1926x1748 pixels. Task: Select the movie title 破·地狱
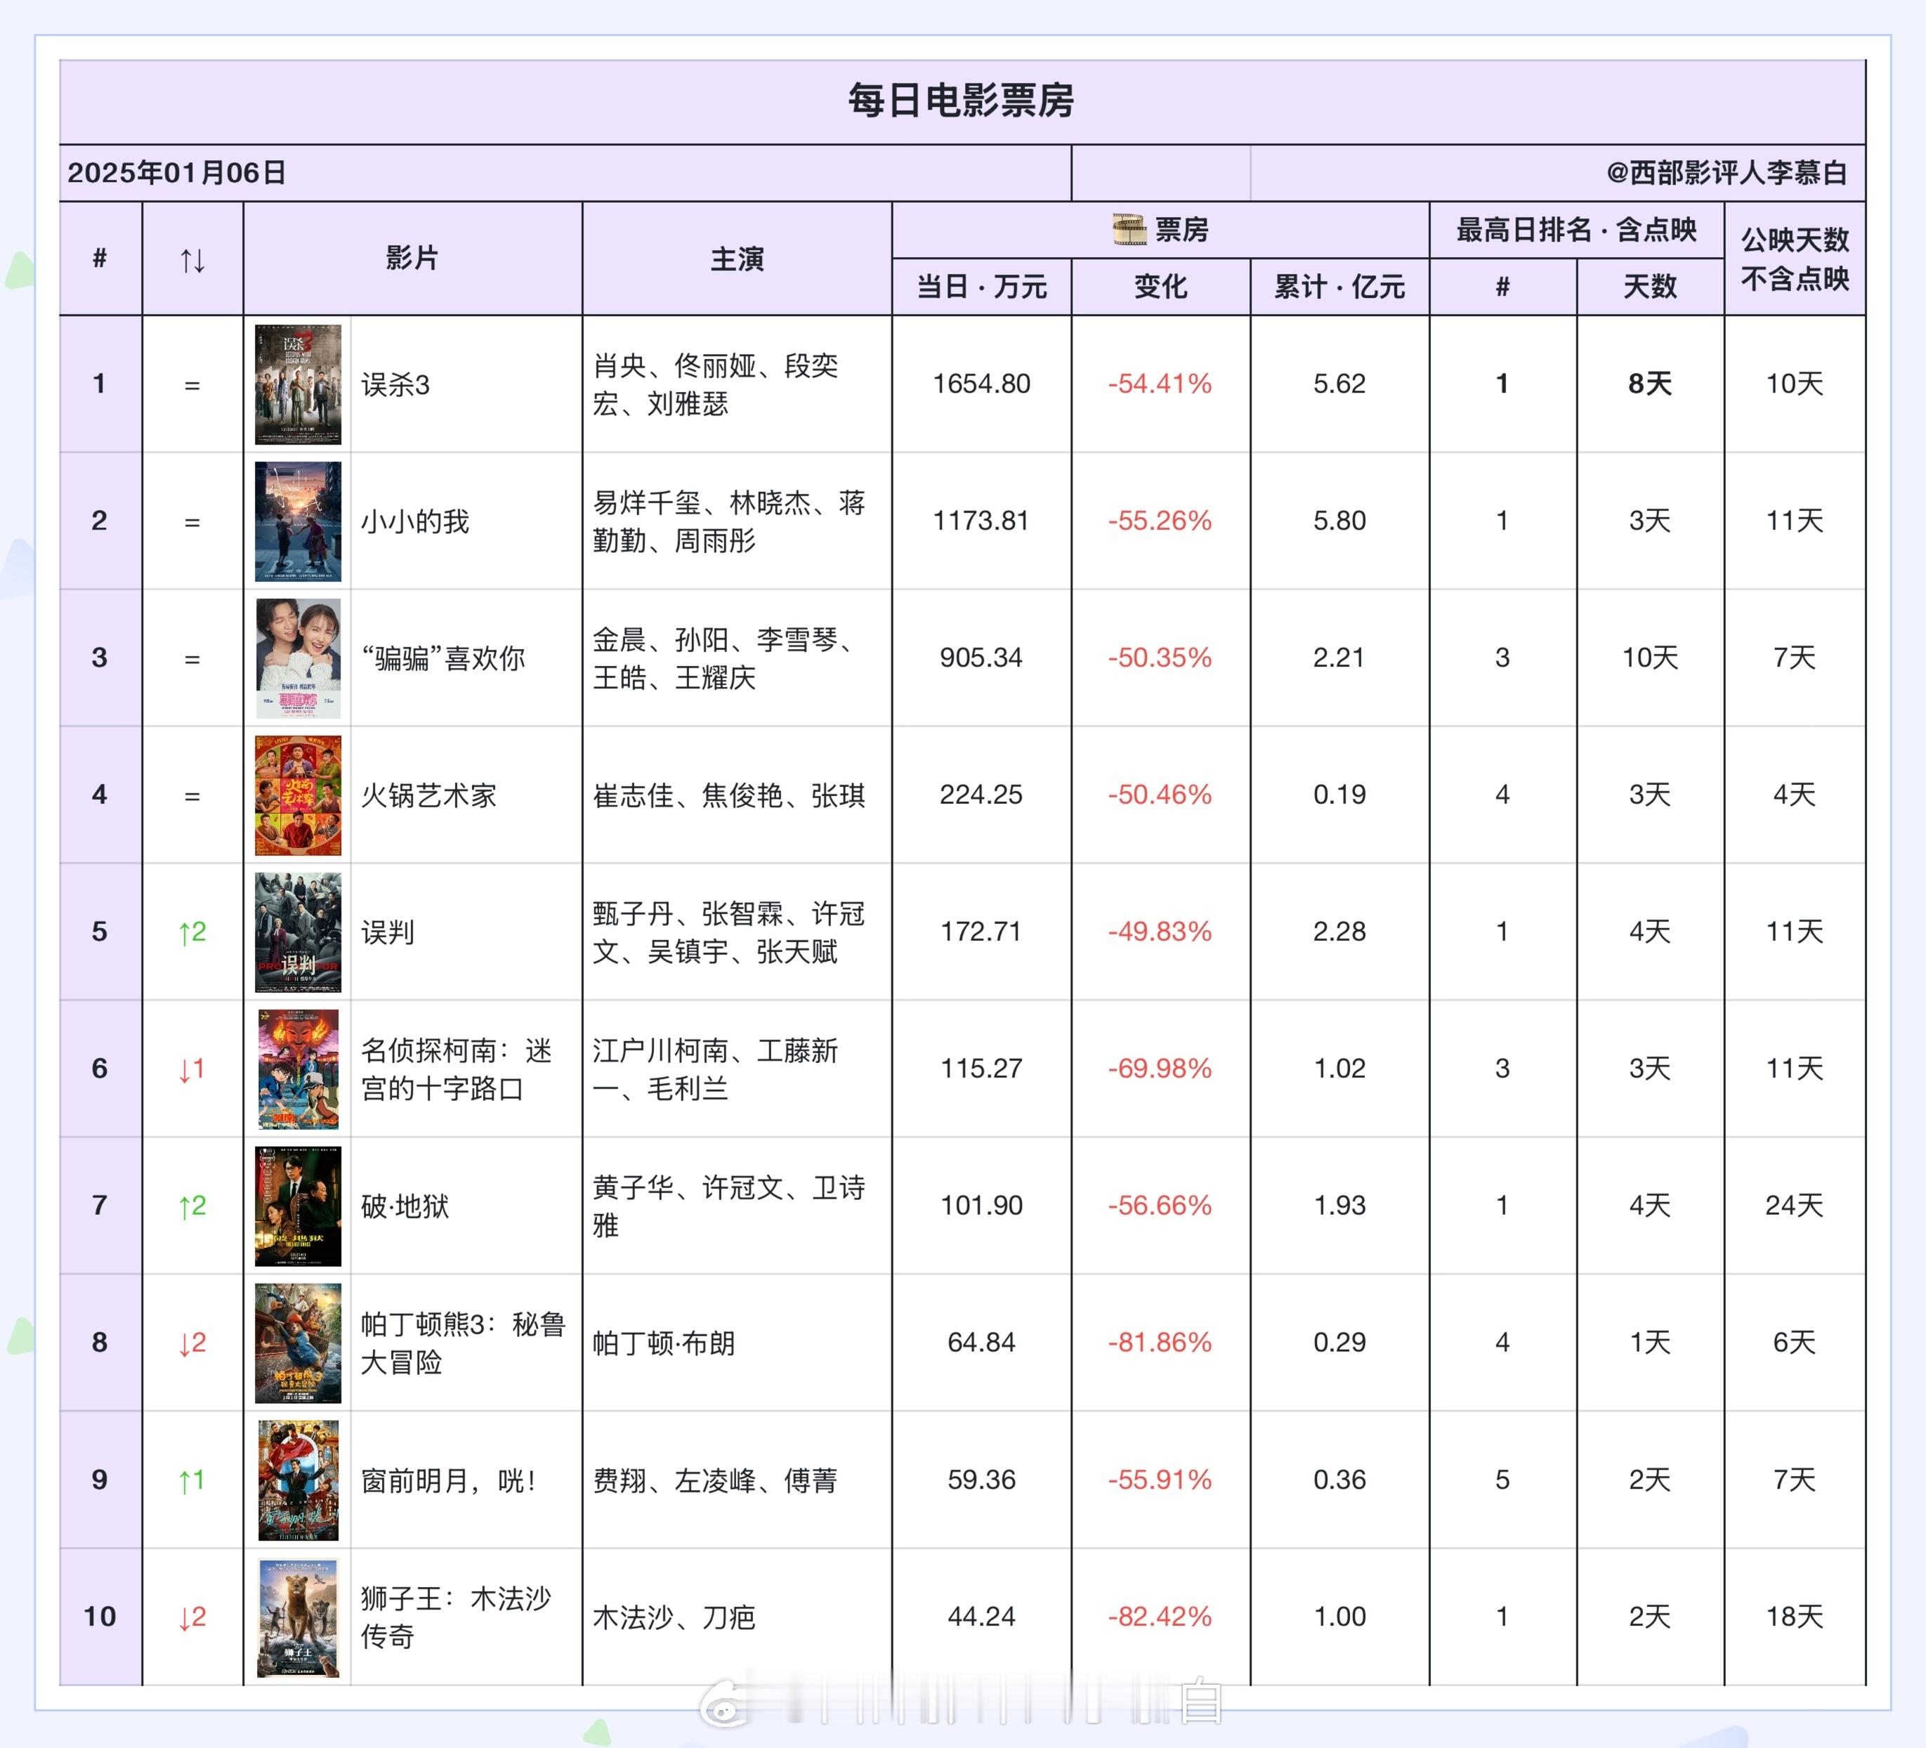point(405,1206)
